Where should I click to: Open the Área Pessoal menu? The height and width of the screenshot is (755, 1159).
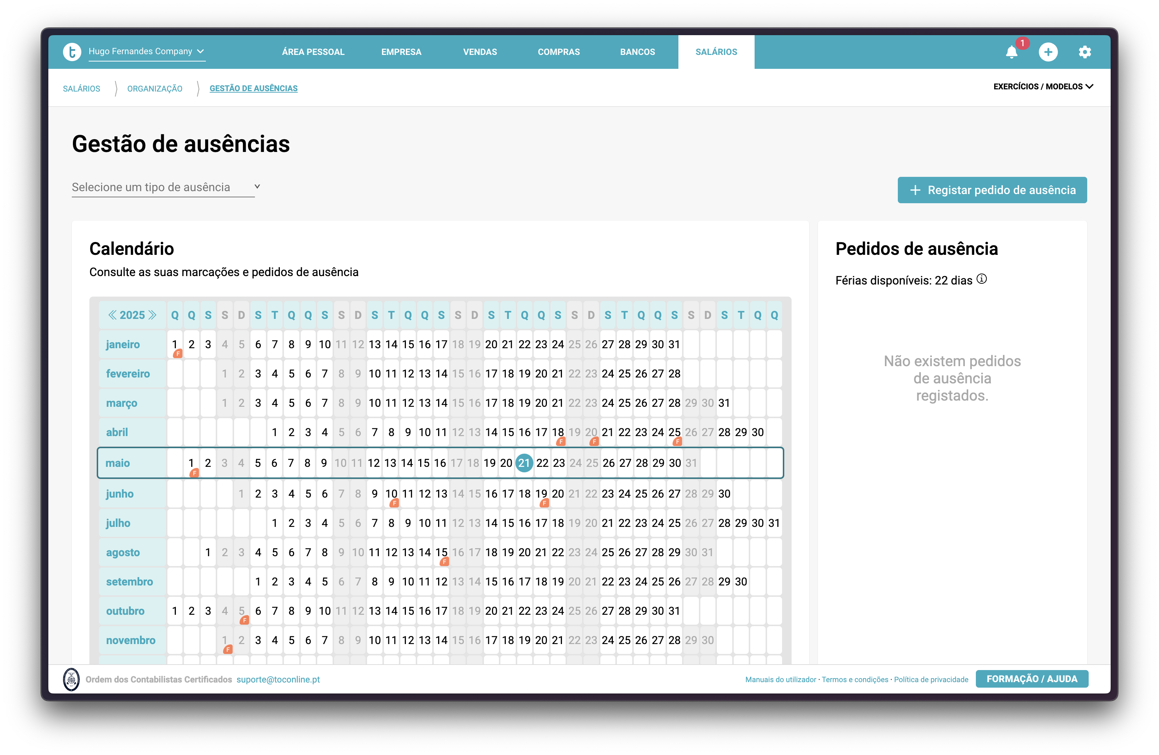click(x=313, y=52)
